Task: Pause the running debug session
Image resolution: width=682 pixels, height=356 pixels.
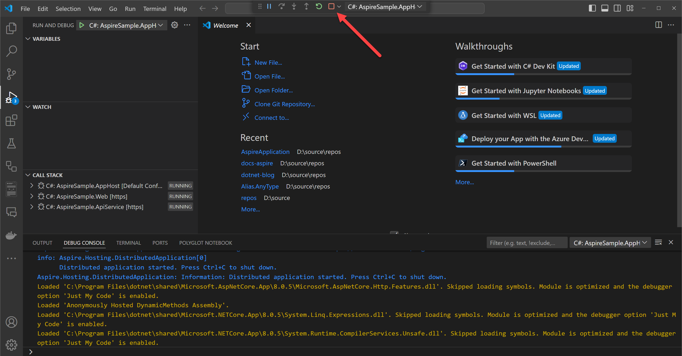Action: pos(269,6)
